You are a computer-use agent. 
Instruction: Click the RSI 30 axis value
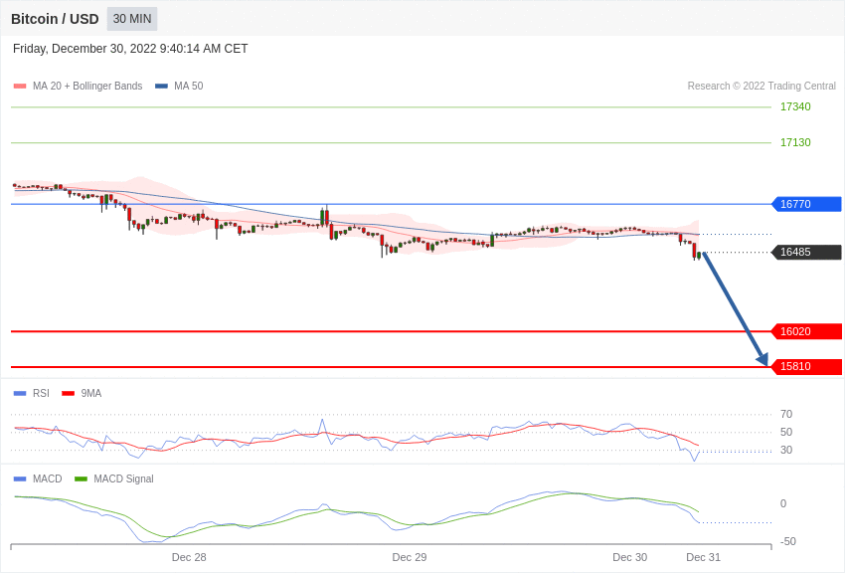pos(786,450)
